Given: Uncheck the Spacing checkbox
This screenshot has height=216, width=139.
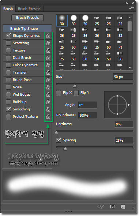Looking at the screenshot, I should point(59,140).
